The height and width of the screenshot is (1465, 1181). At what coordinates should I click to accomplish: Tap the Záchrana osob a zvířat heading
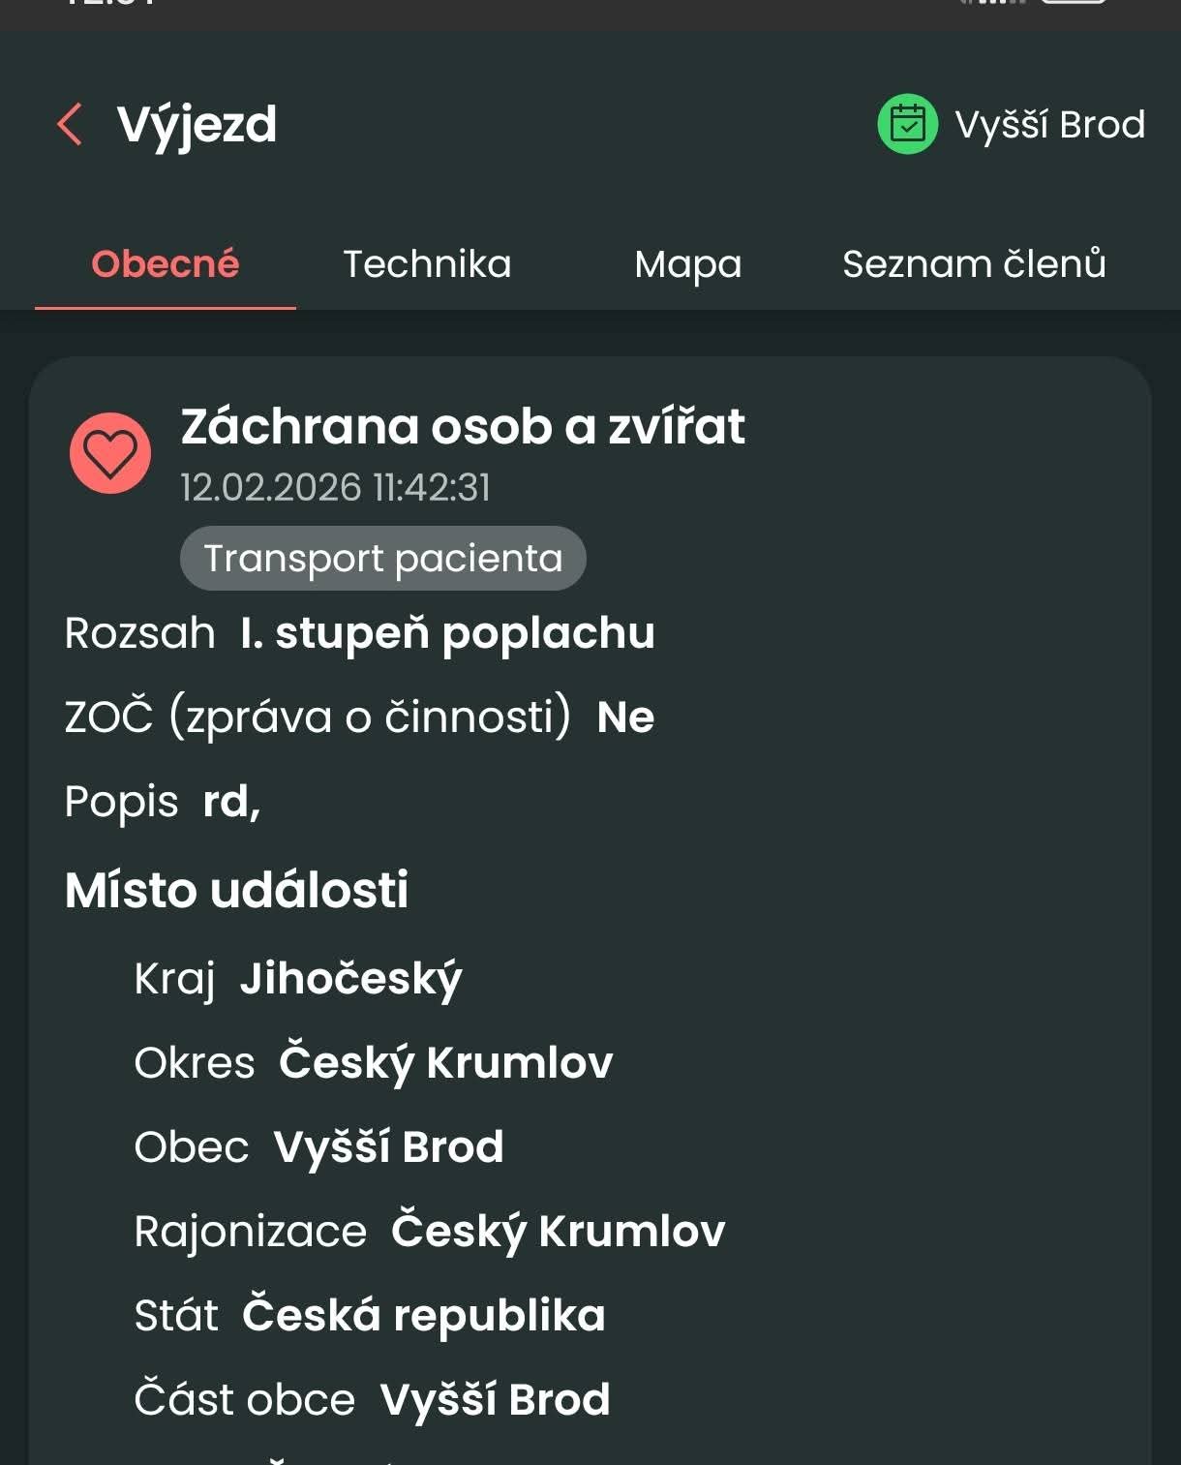pos(463,427)
